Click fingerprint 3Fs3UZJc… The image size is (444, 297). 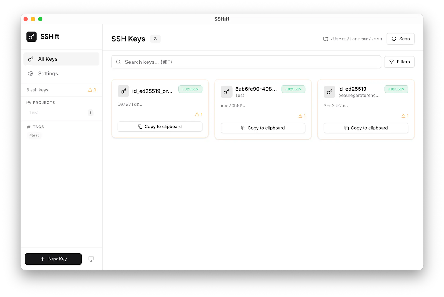coord(336,106)
